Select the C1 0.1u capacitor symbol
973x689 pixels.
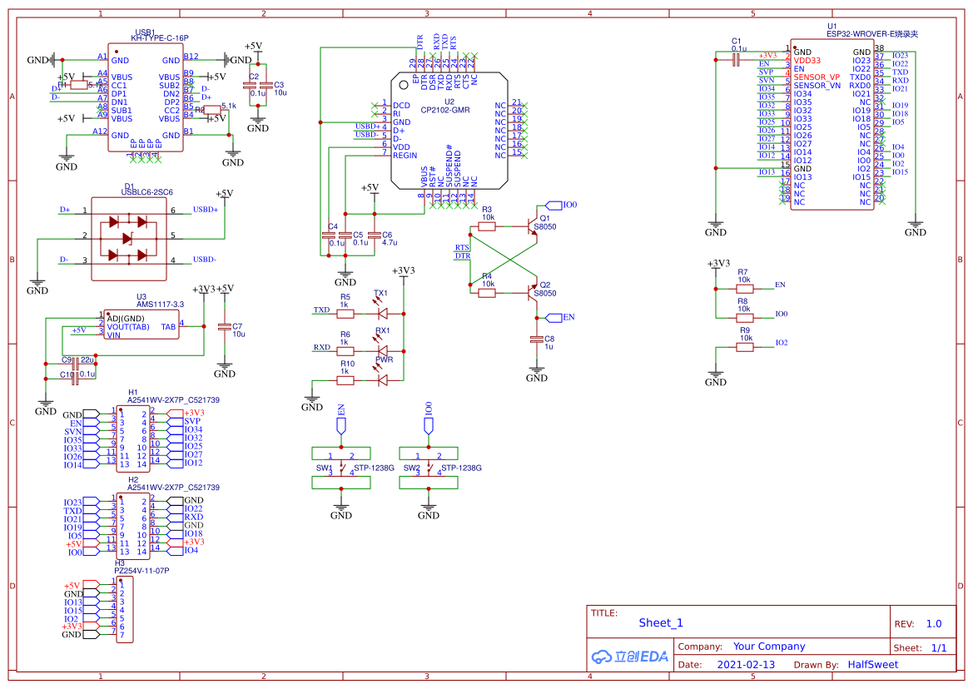pos(737,60)
